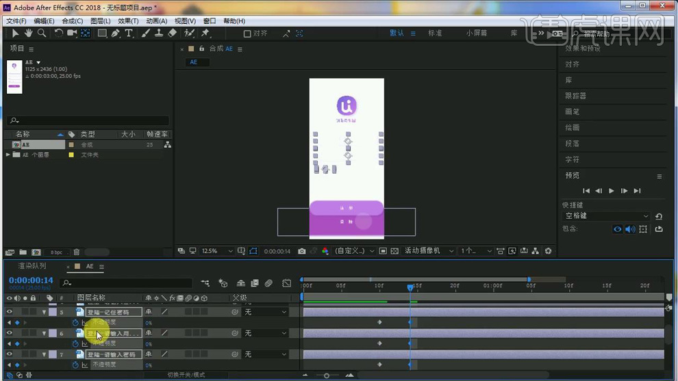Image resolution: width=678 pixels, height=381 pixels.
Task: Expand the AE 个图层 folder
Action: (8, 155)
